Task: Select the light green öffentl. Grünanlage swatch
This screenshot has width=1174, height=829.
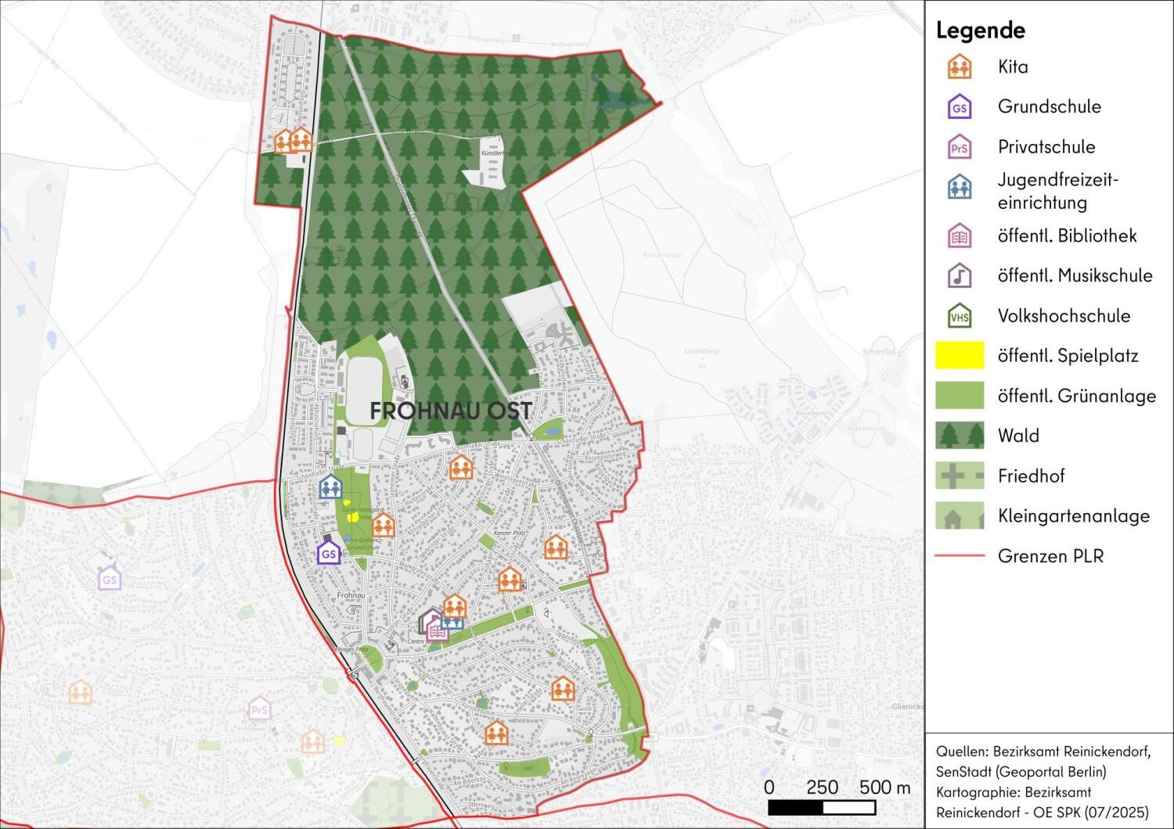Action: click(x=959, y=396)
